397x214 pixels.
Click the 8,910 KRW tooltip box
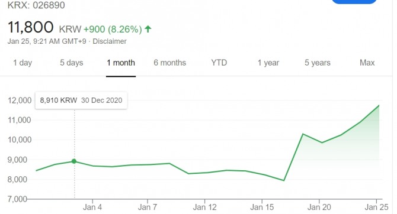click(81, 100)
